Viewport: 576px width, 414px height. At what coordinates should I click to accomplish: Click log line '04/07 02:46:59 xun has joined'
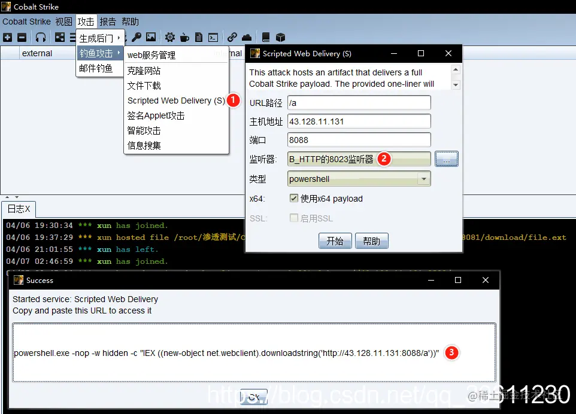(87, 261)
